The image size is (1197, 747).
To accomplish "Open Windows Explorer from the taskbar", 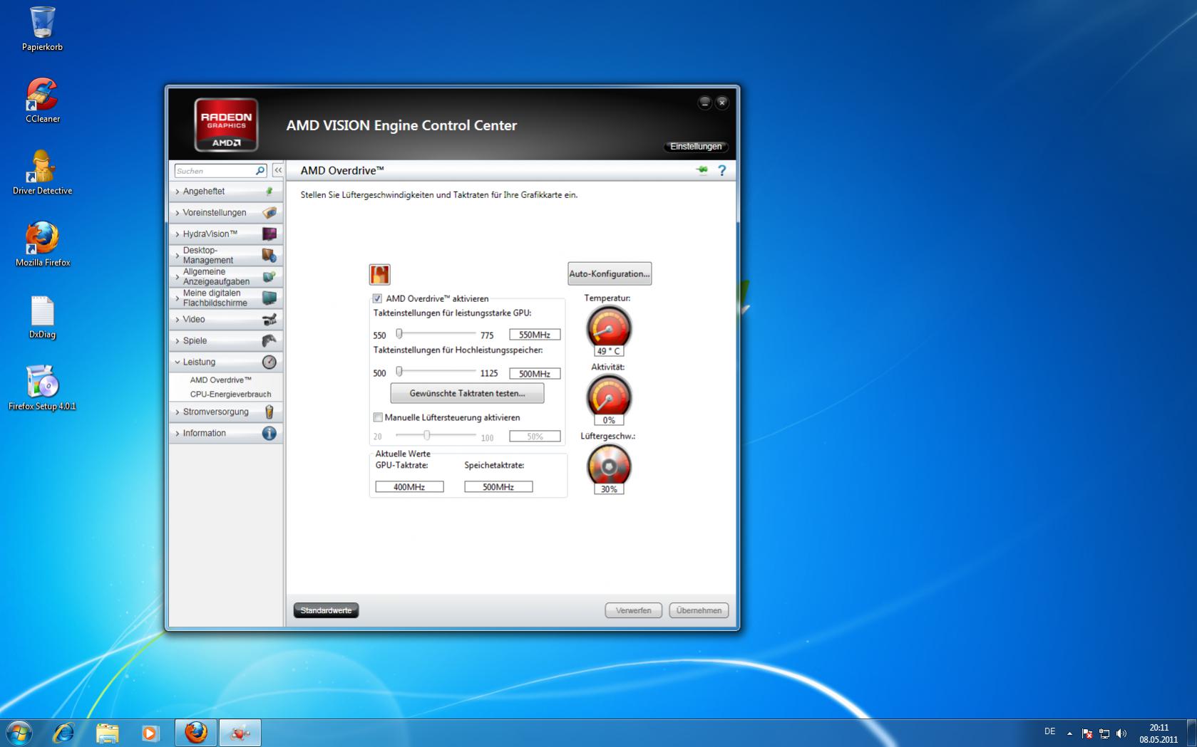I will point(107,733).
